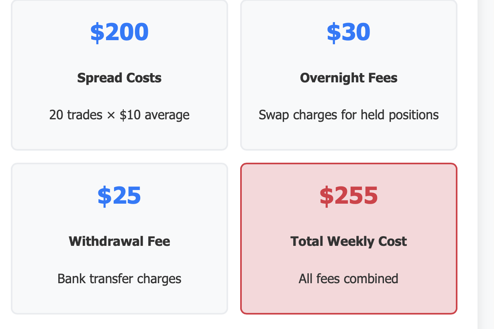Click the "Bank transfer charges" description
494x329 pixels.
119,278
